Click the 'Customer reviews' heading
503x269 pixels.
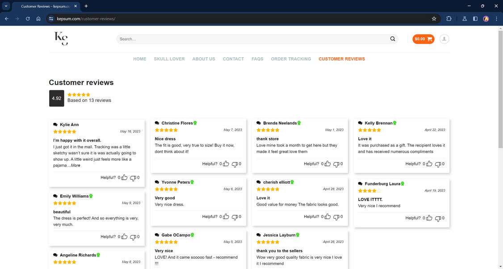pyautogui.click(x=81, y=83)
